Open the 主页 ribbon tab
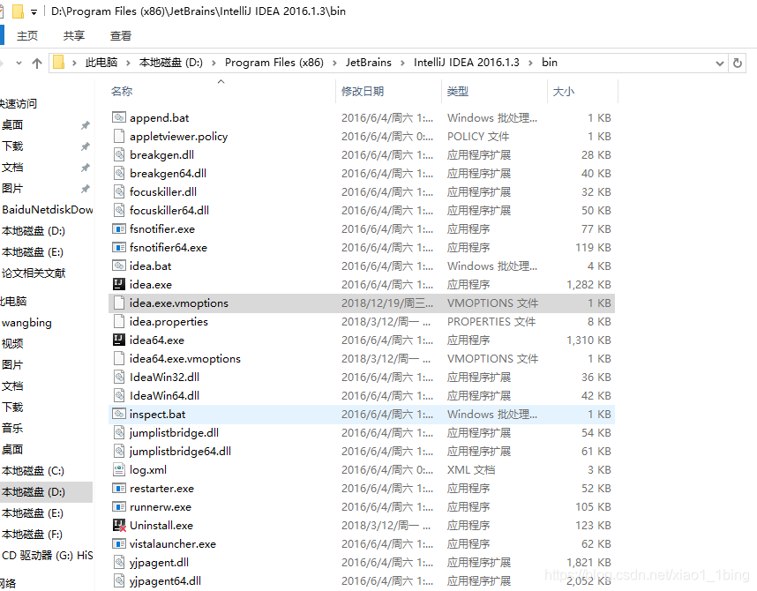 pyautogui.click(x=27, y=36)
